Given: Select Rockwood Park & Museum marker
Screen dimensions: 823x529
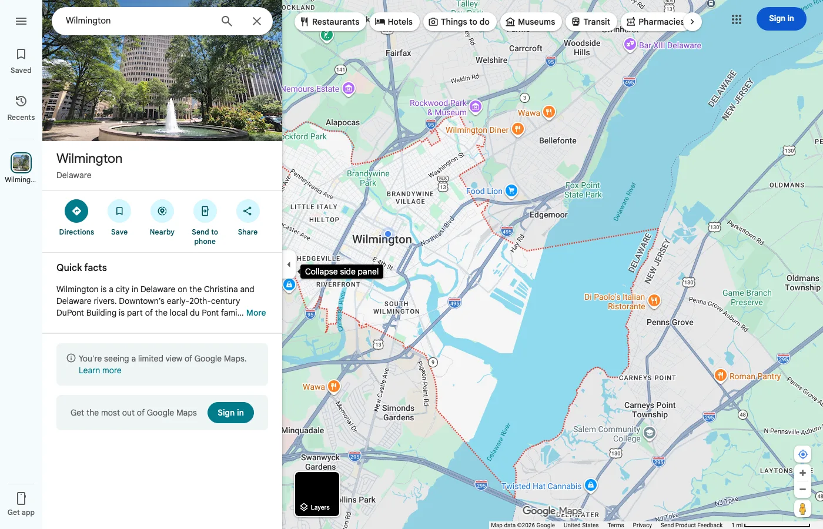Looking at the screenshot, I should tap(476, 107).
